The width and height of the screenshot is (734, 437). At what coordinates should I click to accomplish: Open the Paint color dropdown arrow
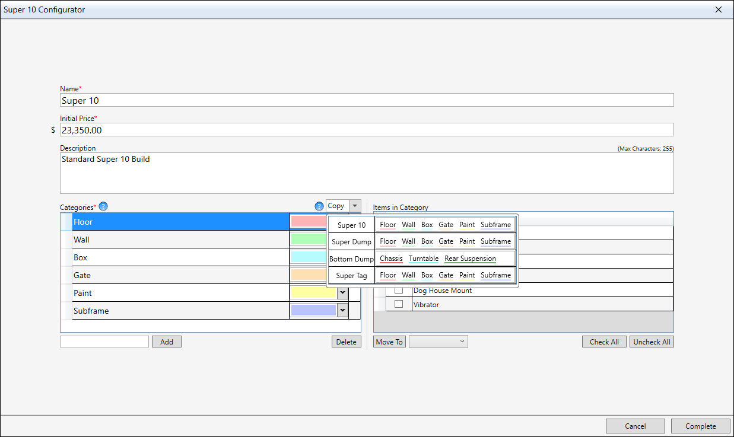[x=342, y=293]
